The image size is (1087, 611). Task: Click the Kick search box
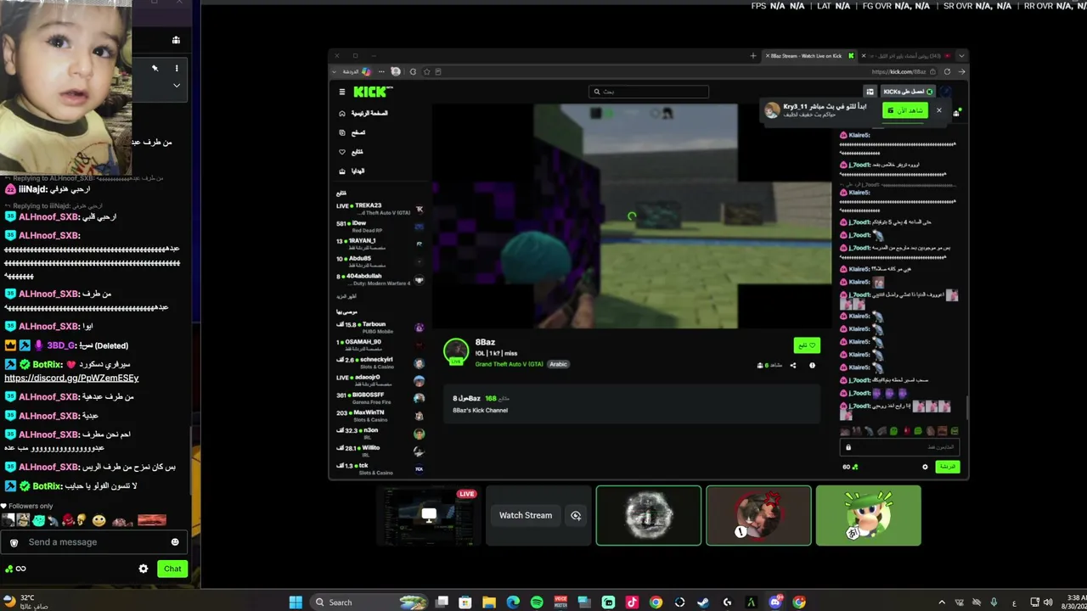pyautogui.click(x=649, y=92)
